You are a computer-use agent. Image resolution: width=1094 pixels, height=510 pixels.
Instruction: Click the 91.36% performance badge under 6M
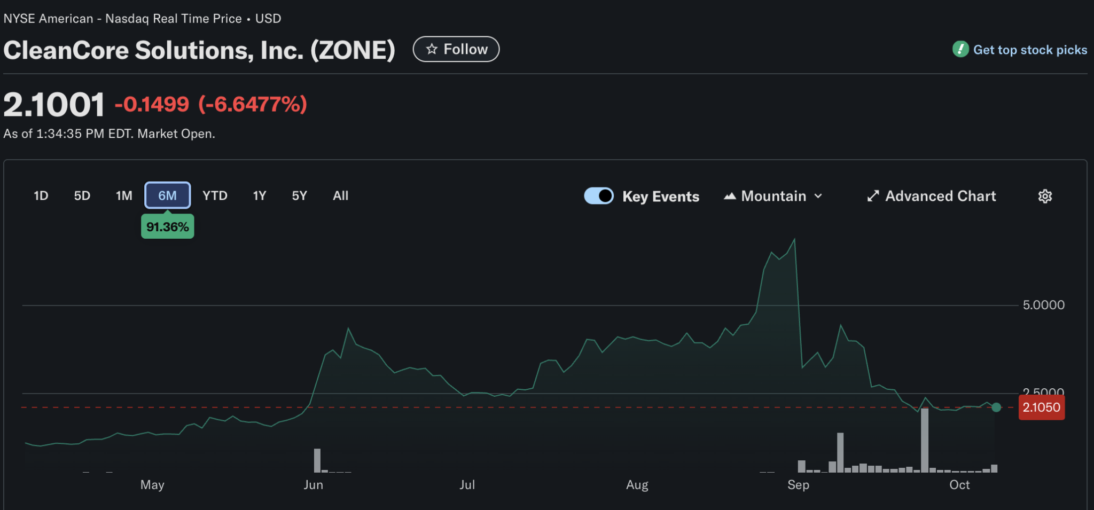[167, 226]
